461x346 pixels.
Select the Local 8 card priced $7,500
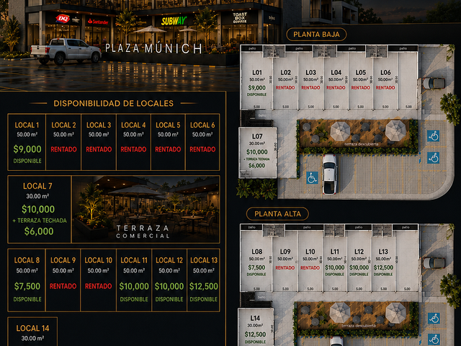point(27,280)
